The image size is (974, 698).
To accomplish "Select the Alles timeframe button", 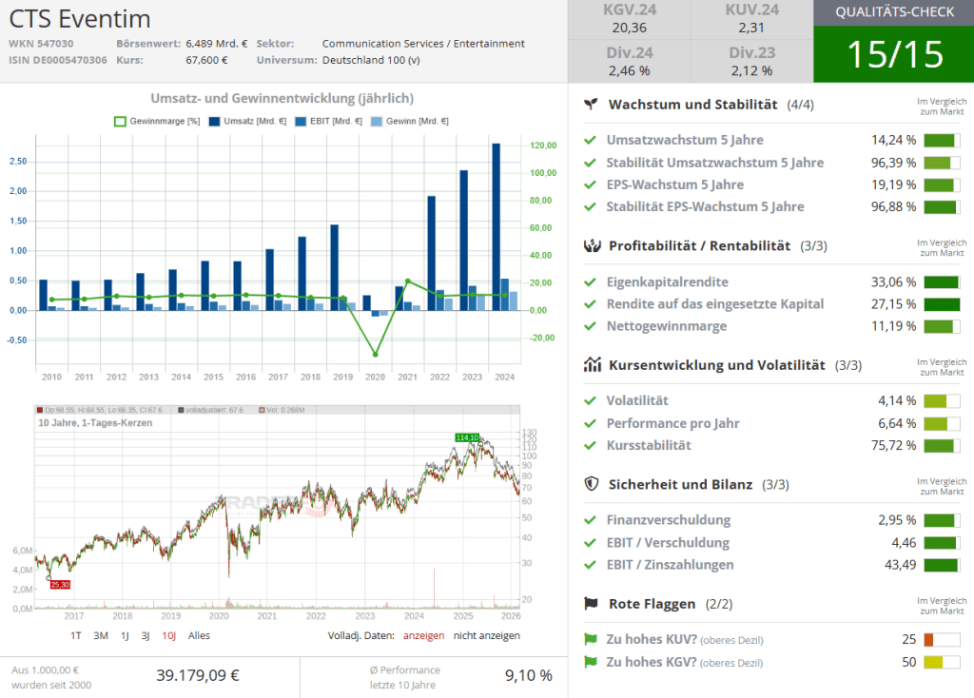I will pyautogui.click(x=199, y=634).
